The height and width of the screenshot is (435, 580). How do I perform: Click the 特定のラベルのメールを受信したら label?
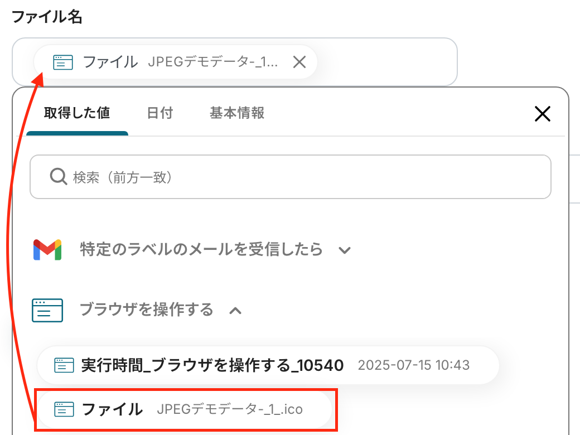[x=201, y=249]
